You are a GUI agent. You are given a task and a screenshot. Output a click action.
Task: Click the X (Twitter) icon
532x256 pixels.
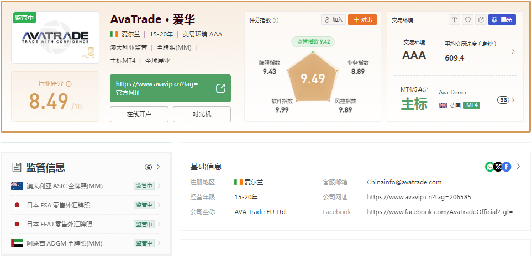[498, 167]
